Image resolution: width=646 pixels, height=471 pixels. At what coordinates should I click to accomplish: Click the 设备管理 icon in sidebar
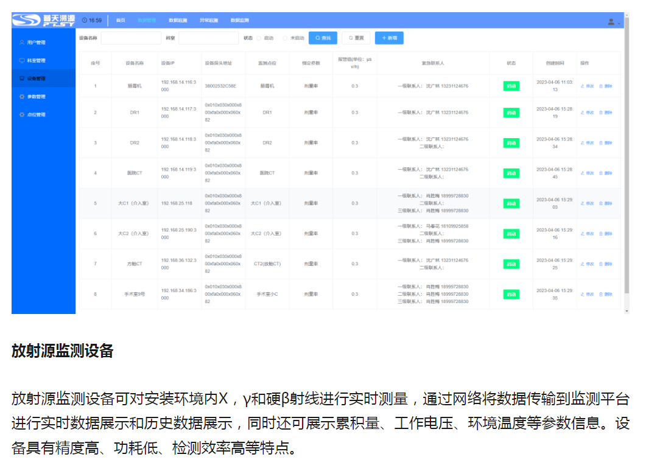point(22,78)
